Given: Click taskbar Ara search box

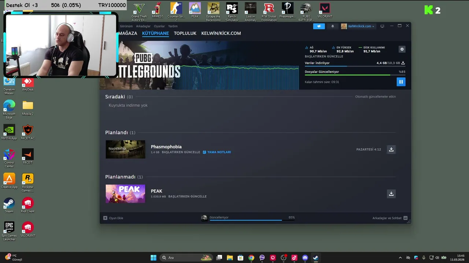Looking at the screenshot, I should click(x=187, y=258).
